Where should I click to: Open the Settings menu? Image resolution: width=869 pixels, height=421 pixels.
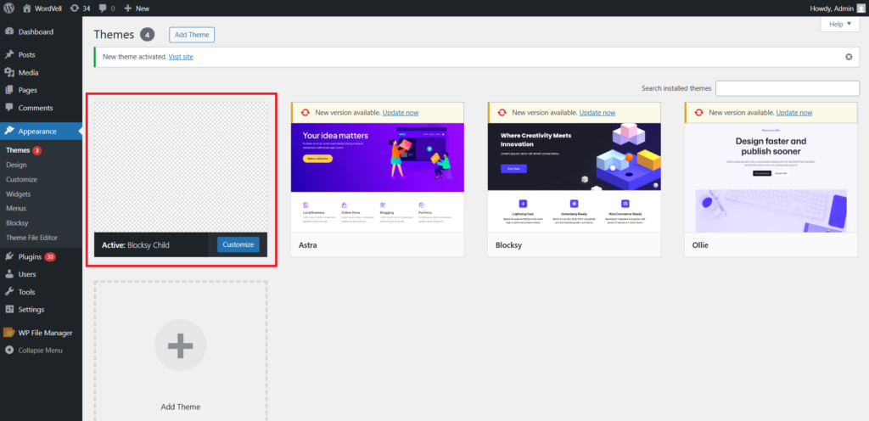41,309
